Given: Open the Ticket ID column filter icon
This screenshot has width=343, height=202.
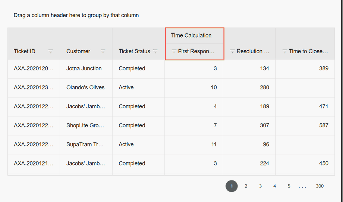Looking at the screenshot, I should point(51,51).
